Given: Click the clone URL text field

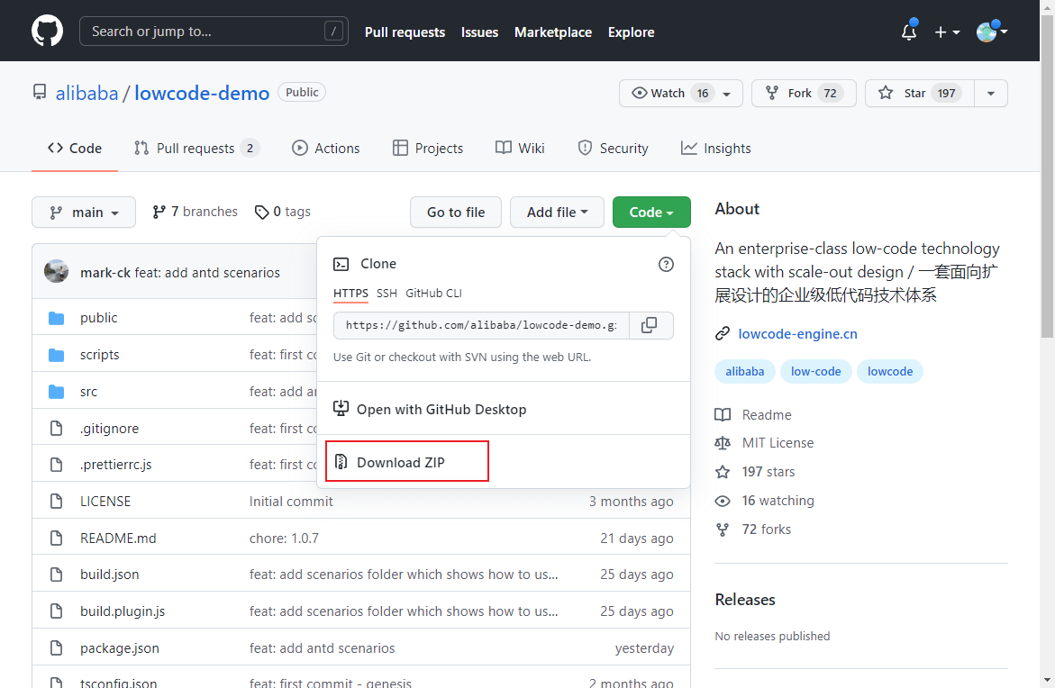Looking at the screenshot, I should point(481,325).
